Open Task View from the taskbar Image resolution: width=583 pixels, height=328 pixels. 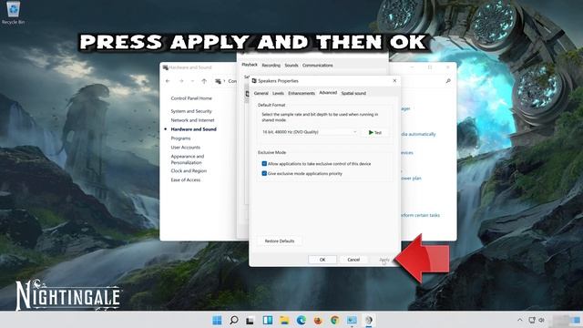pos(250,320)
